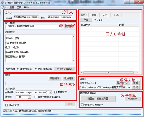Click the 查看 button in 收件人 section
This screenshot has height=117, width=144.
136,83
